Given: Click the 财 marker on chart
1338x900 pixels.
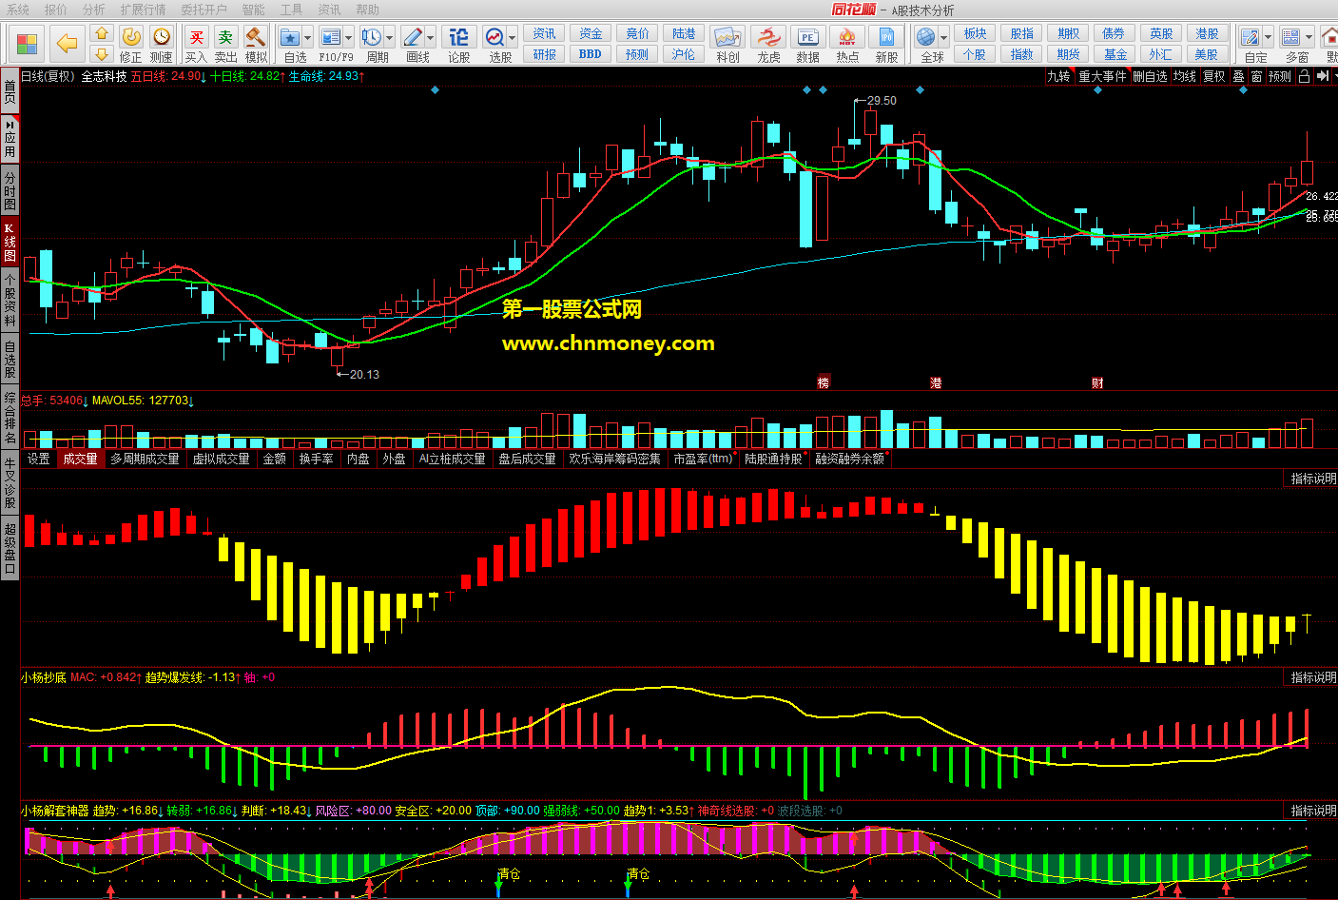Looking at the screenshot, I should (1097, 382).
